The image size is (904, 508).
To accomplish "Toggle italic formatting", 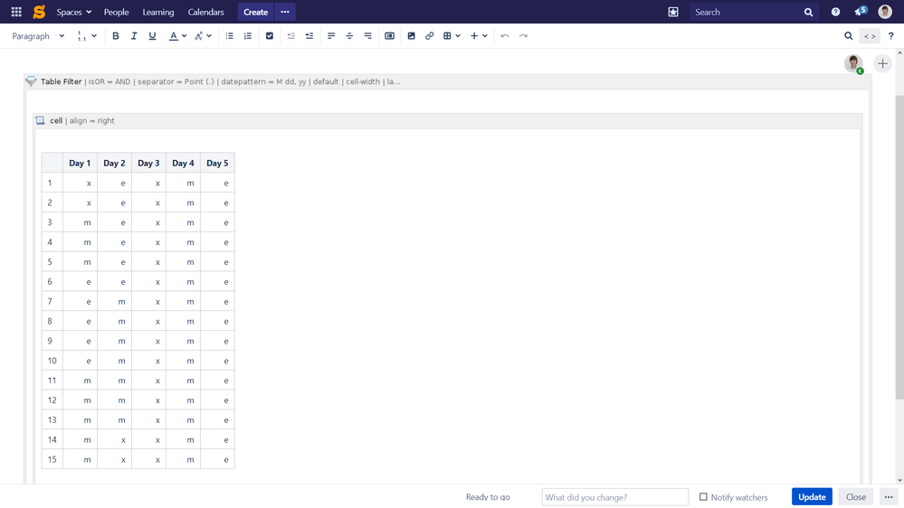I will click(134, 36).
